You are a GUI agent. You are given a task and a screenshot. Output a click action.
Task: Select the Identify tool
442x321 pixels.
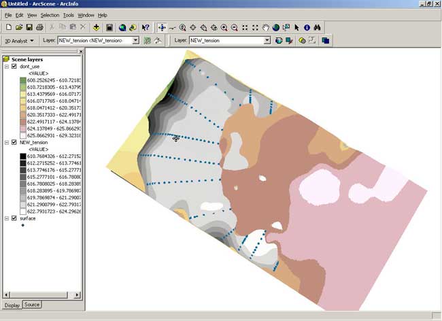[307, 27]
